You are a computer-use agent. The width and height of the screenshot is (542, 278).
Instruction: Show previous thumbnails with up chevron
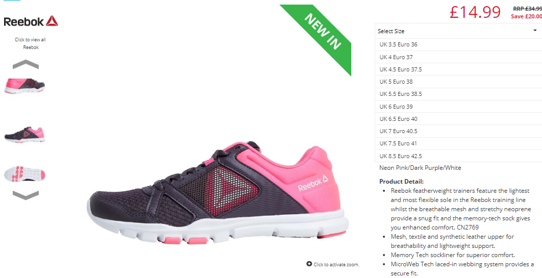[25, 64]
